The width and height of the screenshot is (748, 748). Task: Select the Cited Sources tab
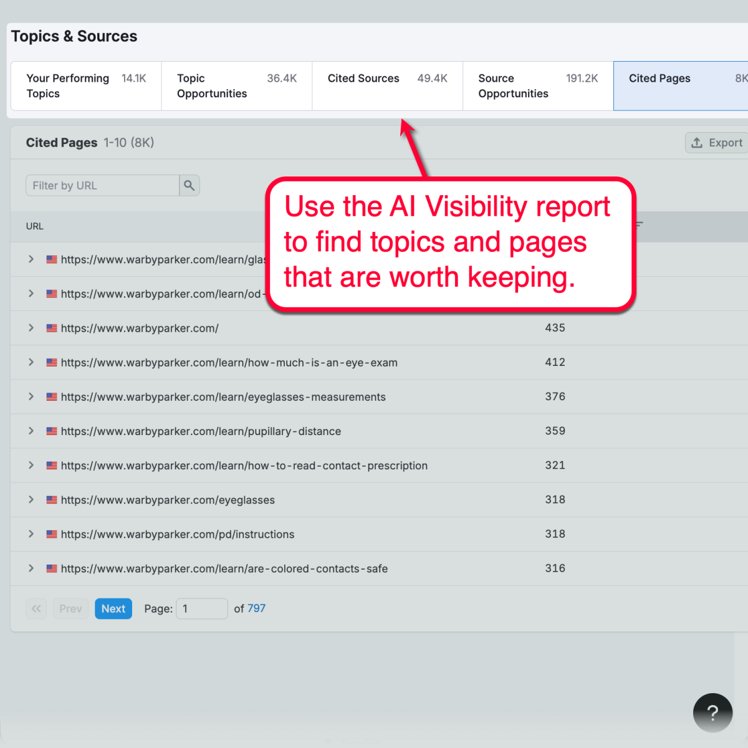[388, 86]
